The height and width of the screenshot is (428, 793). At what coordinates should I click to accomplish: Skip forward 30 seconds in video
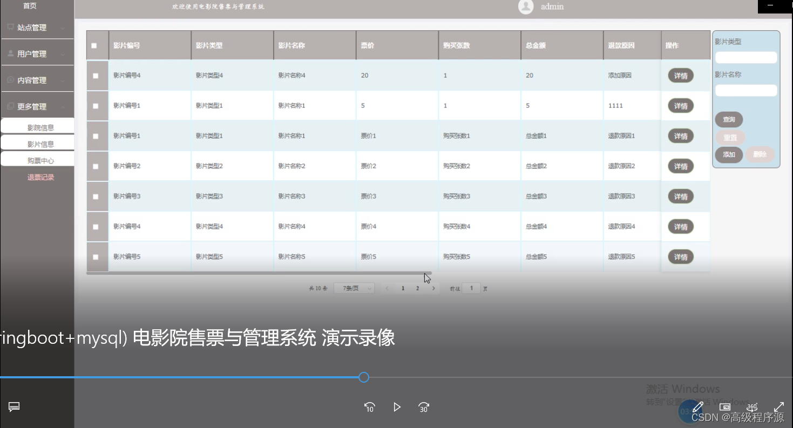click(424, 407)
